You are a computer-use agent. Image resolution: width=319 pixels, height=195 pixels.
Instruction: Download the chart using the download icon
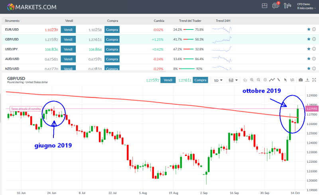coord(307,80)
